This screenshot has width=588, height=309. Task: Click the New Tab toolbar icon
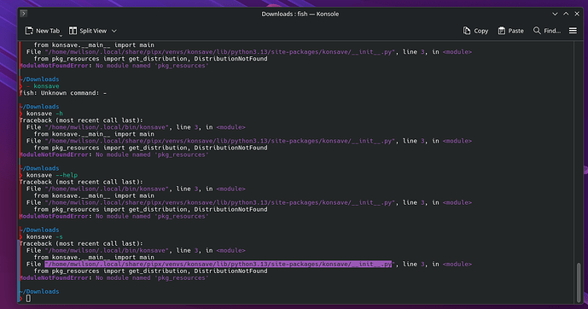coord(29,31)
